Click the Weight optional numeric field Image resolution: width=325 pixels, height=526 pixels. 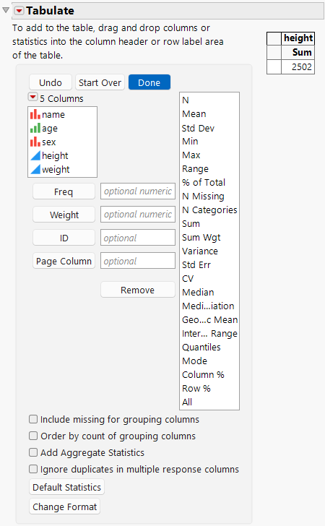(x=138, y=215)
